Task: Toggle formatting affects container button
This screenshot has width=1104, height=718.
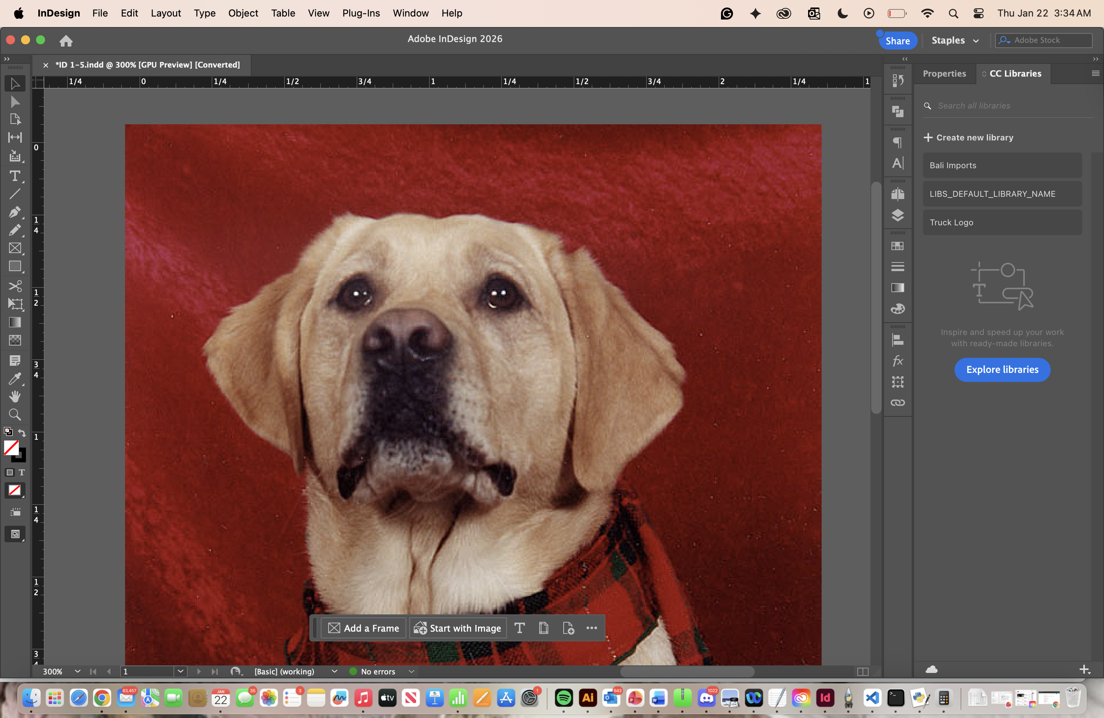Action: [x=10, y=472]
